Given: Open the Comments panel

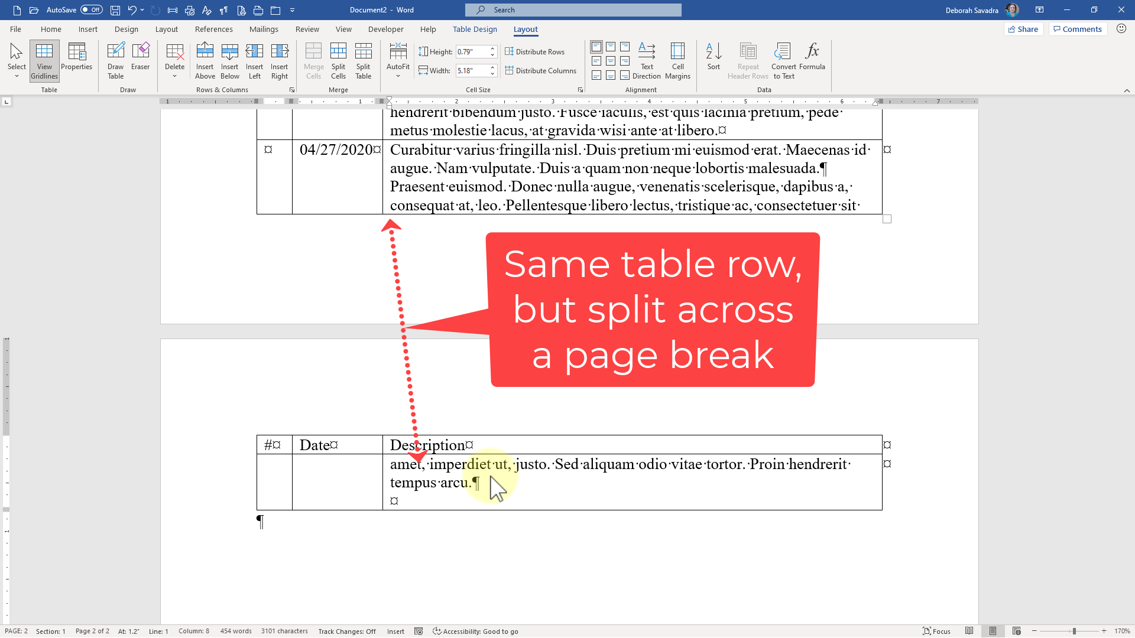Looking at the screenshot, I should click(1077, 28).
